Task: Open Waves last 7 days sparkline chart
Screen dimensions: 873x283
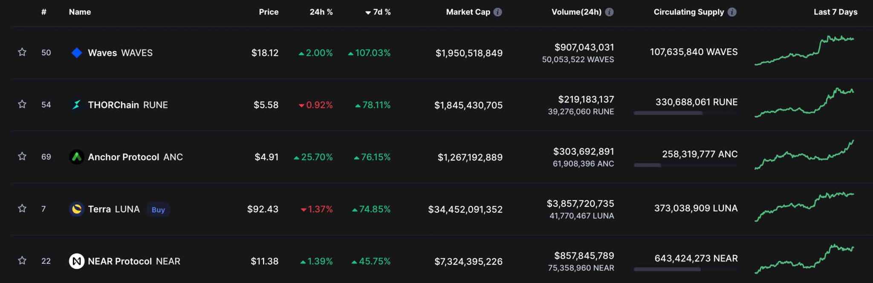Action: click(x=804, y=51)
